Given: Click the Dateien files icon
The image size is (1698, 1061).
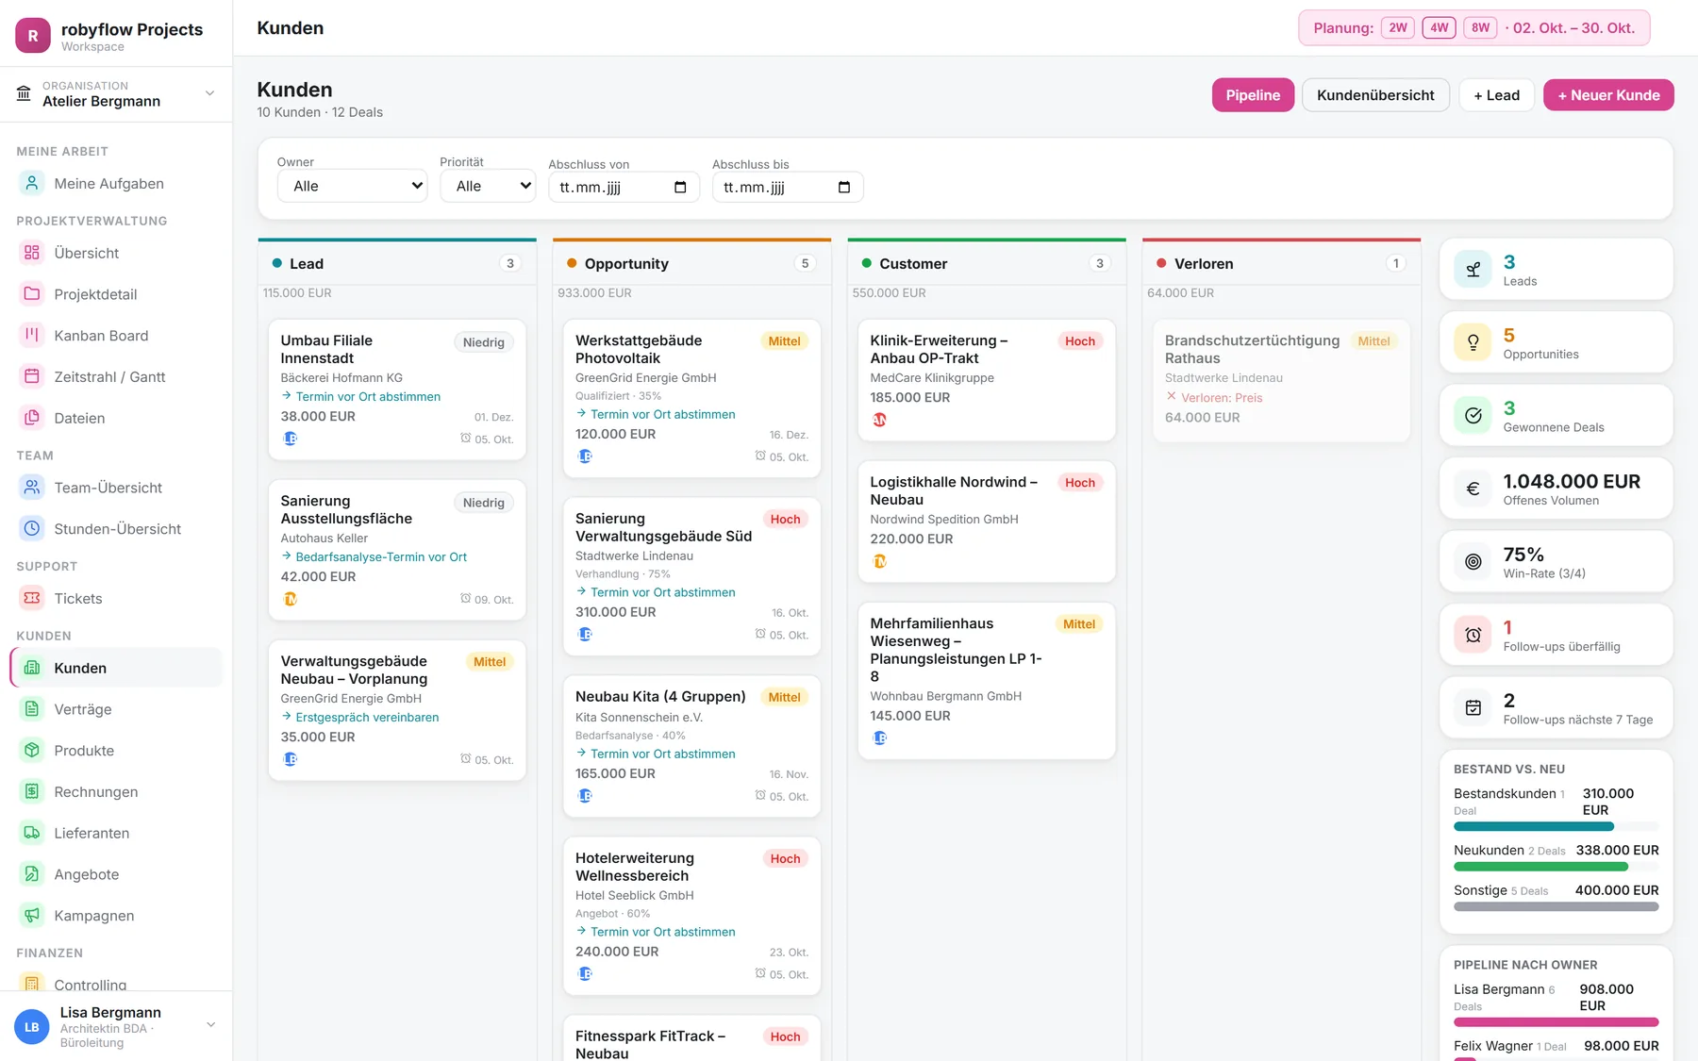Looking at the screenshot, I should [x=32, y=418].
